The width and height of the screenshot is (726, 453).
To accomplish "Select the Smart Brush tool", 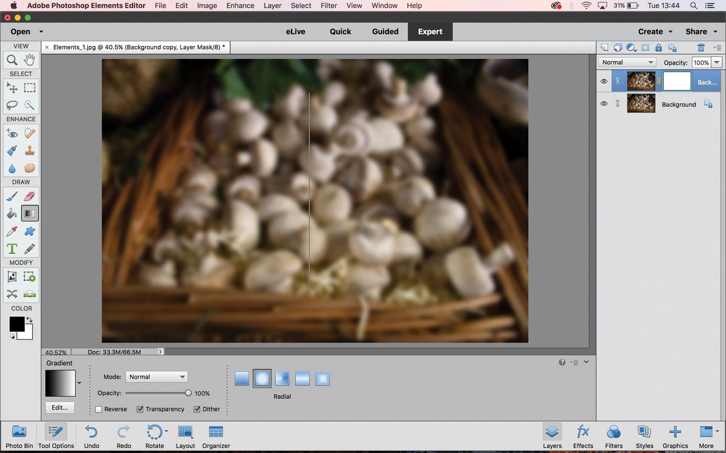I will pyautogui.click(x=12, y=150).
